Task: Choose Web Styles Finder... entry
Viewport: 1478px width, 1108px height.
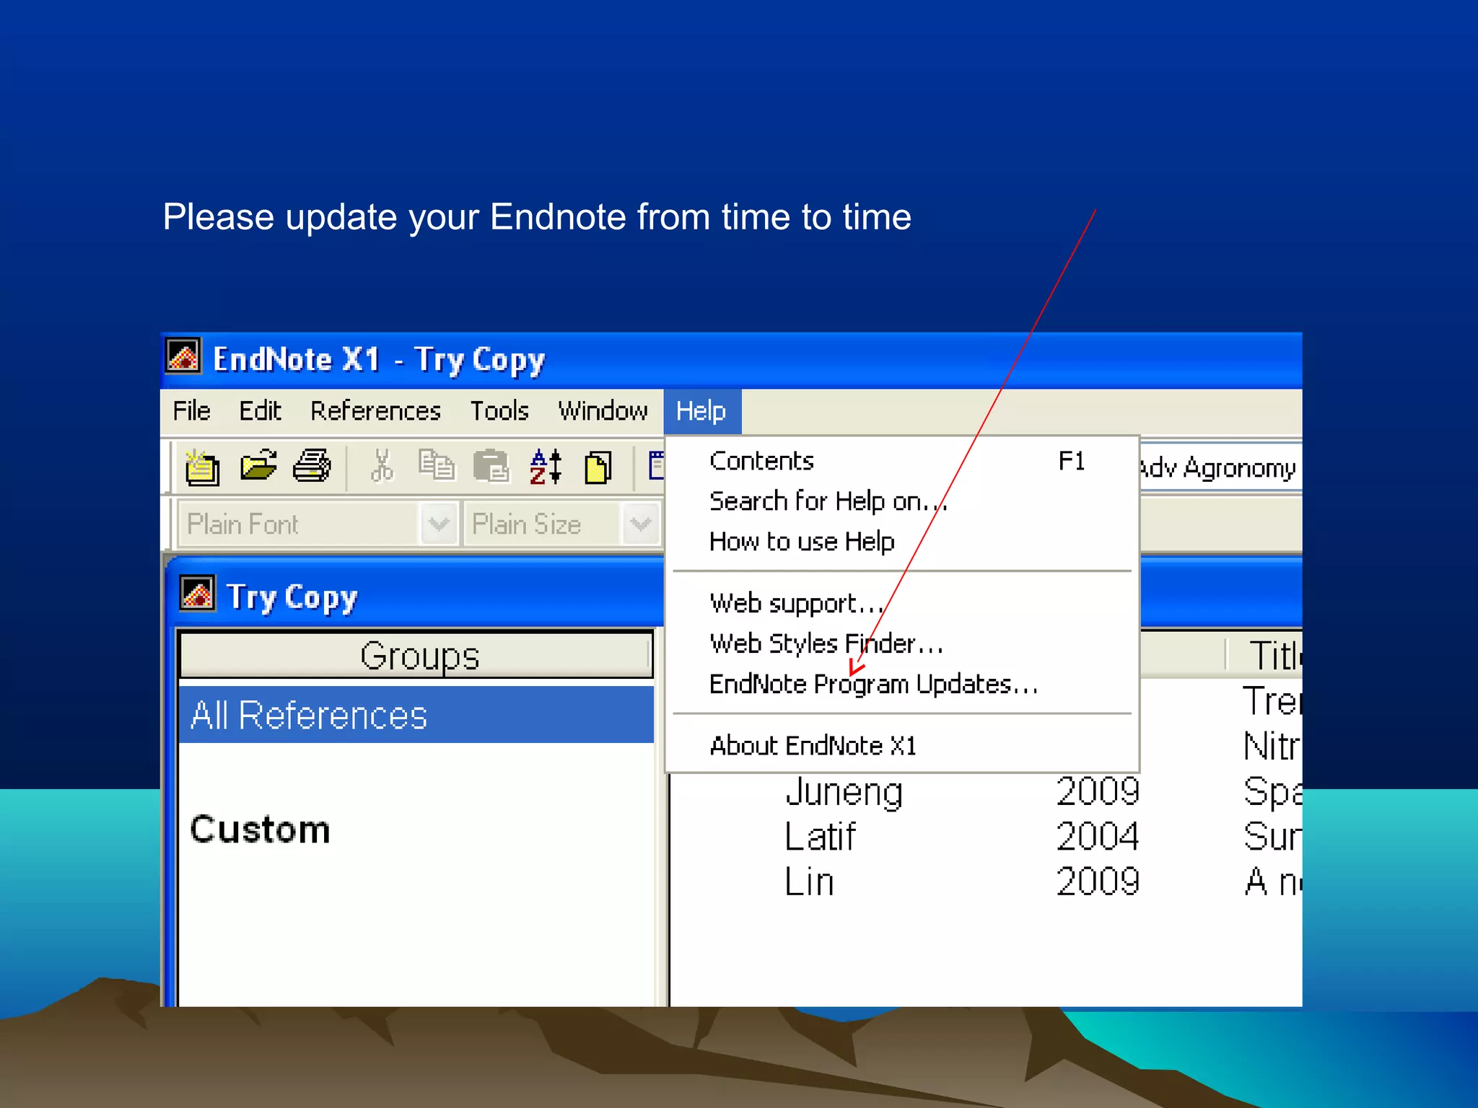Action: pos(902,643)
